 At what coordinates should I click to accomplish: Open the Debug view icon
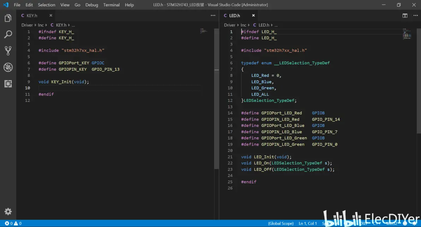(8, 67)
